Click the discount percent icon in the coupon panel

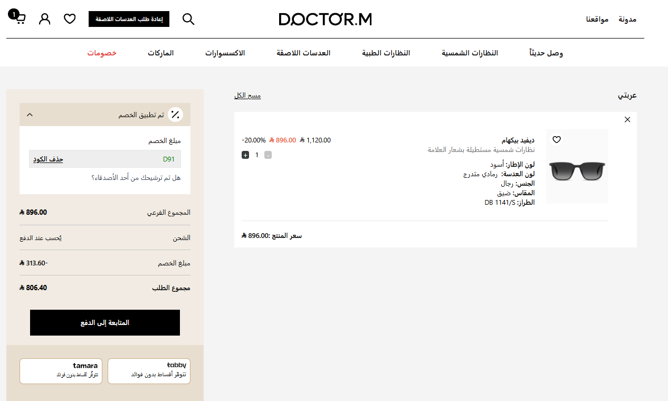click(175, 114)
